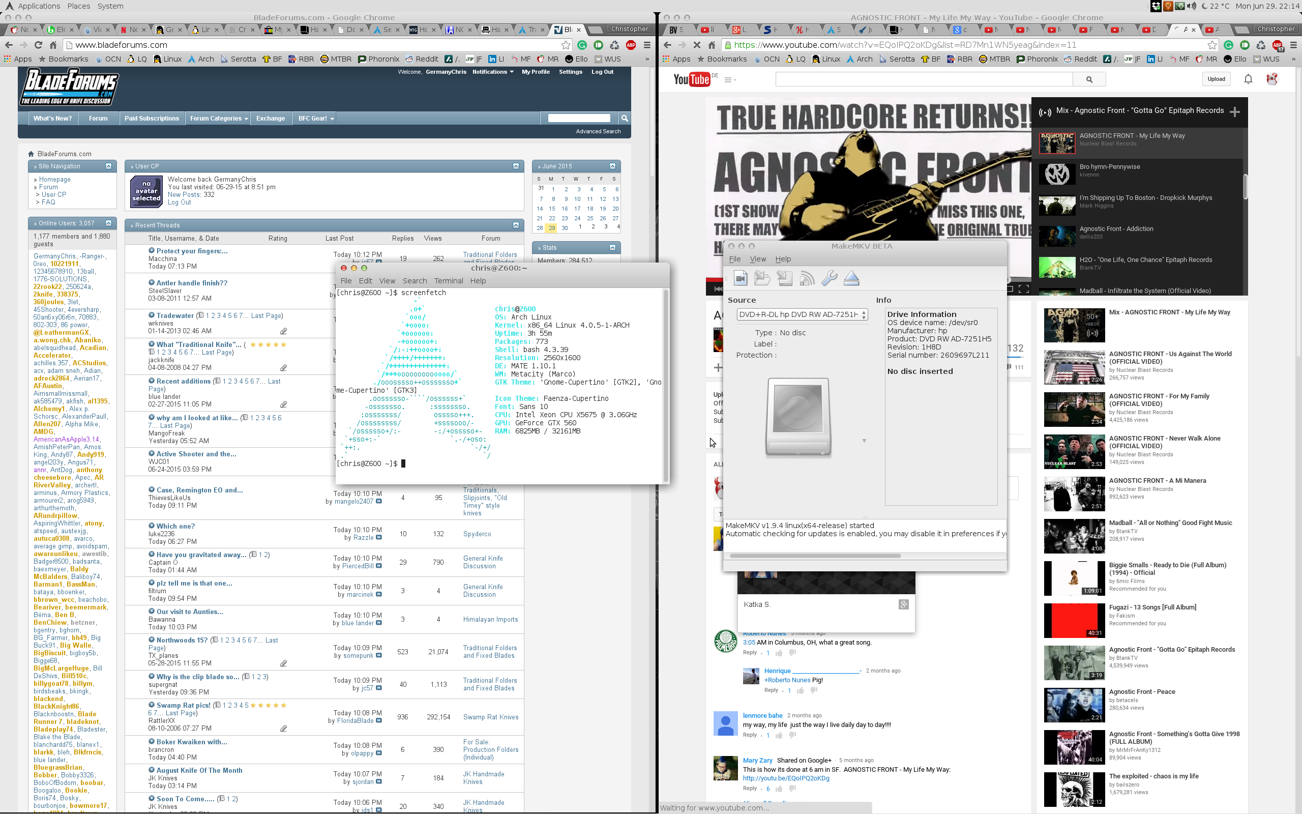Click the MakeMKV stream broadcast icon
Image resolution: width=1302 pixels, height=814 pixels.
(807, 278)
